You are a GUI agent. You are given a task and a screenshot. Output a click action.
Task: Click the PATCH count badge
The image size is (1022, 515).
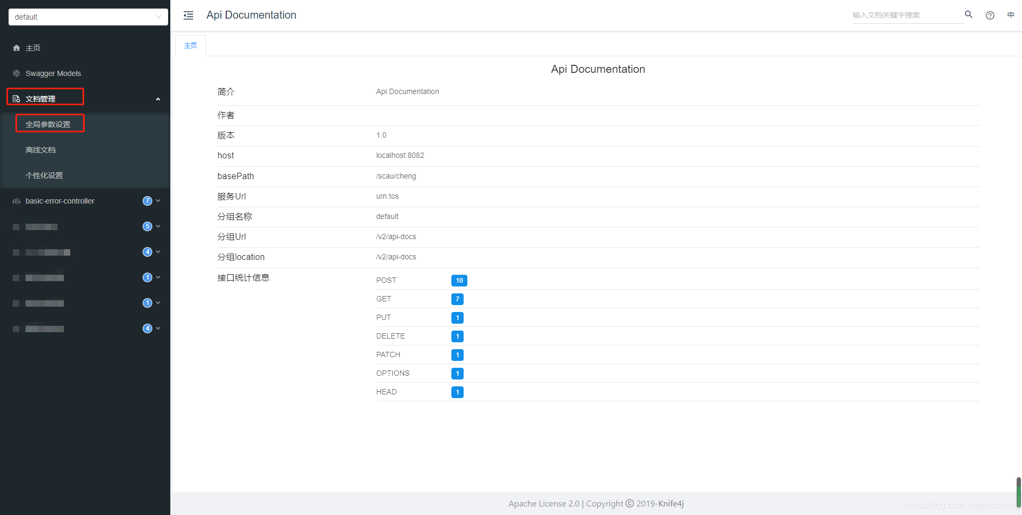pyautogui.click(x=457, y=355)
